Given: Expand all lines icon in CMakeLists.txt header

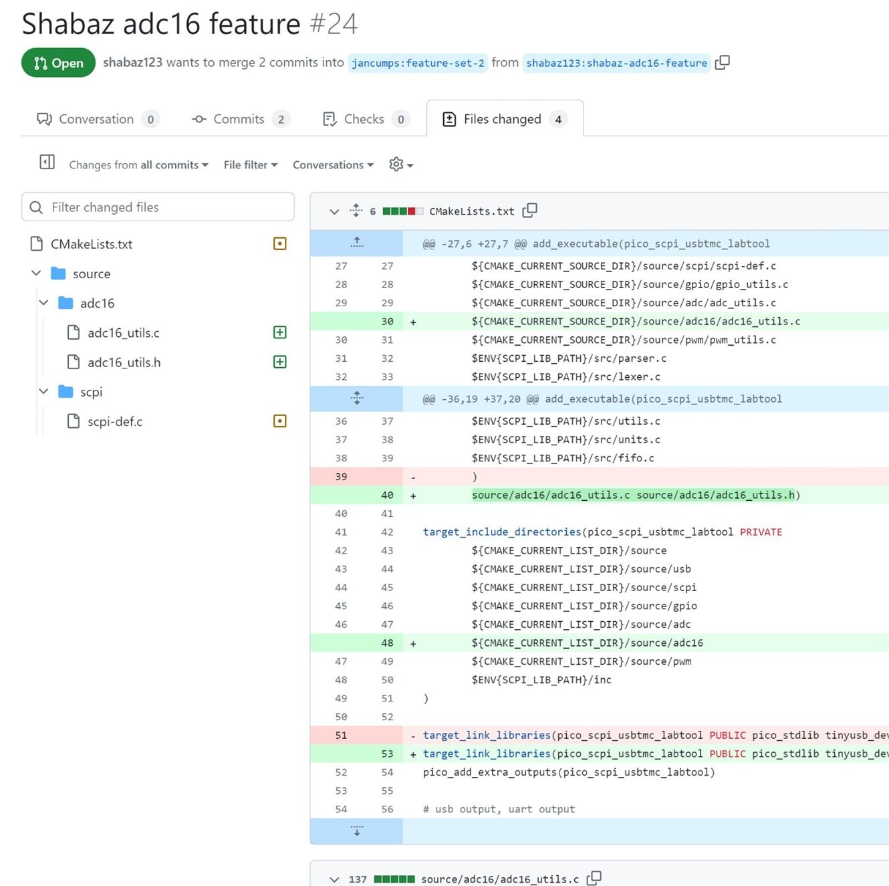Looking at the screenshot, I should (356, 211).
